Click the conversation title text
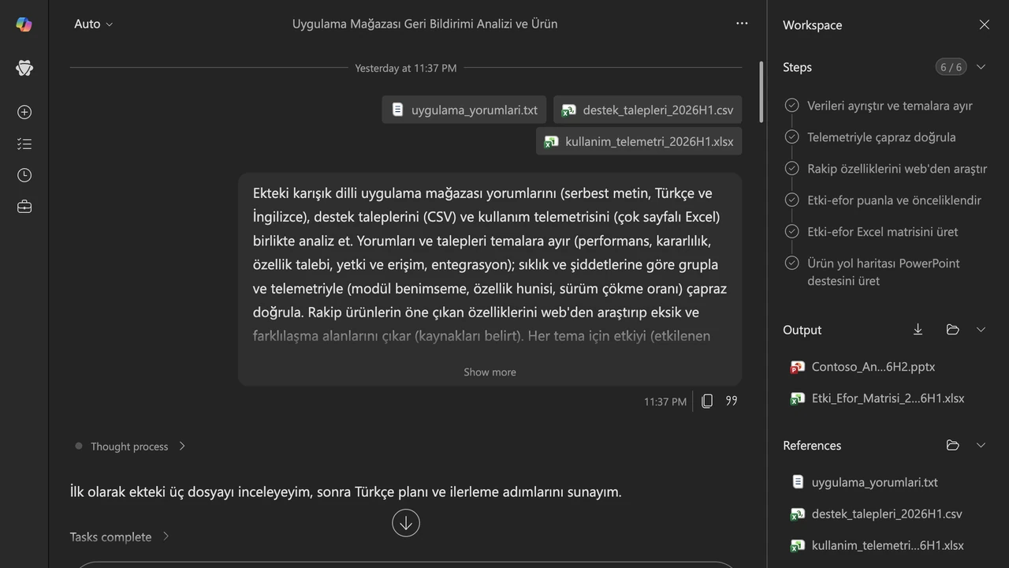This screenshot has width=1009, height=568. 425,24
